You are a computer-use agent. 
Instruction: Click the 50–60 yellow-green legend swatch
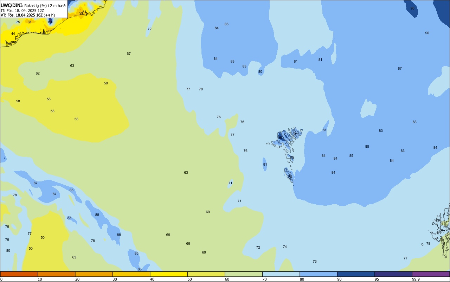pyautogui.click(x=206, y=274)
